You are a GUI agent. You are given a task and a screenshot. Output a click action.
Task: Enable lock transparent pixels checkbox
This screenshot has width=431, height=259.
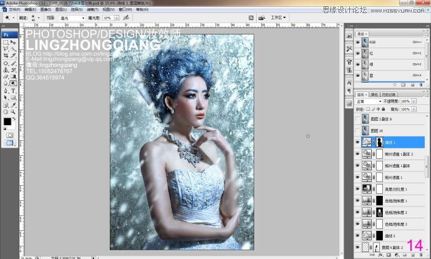coord(368,109)
